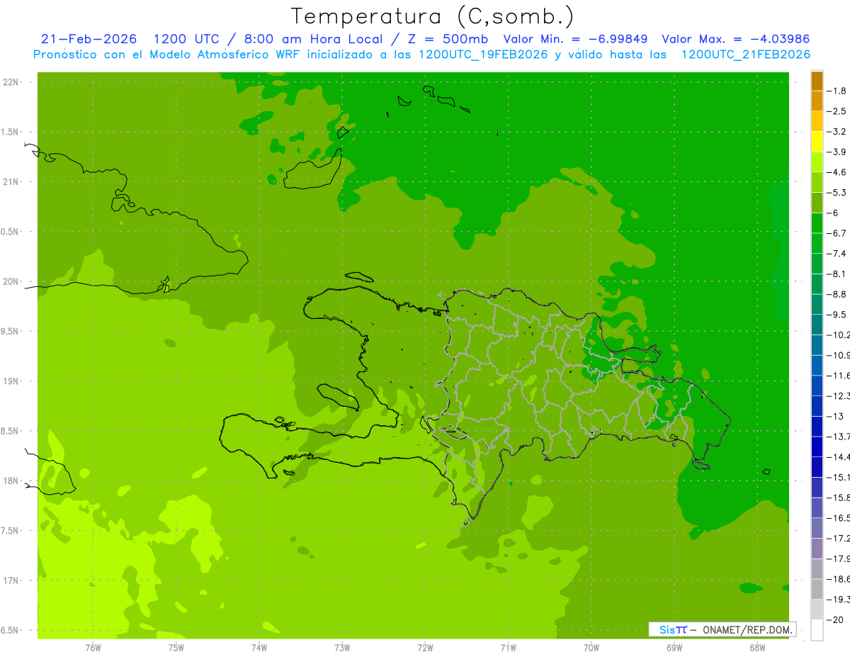The height and width of the screenshot is (657, 850).
Task: Pick the dark orange swatch atop the color bar
Action: pyautogui.click(x=817, y=81)
